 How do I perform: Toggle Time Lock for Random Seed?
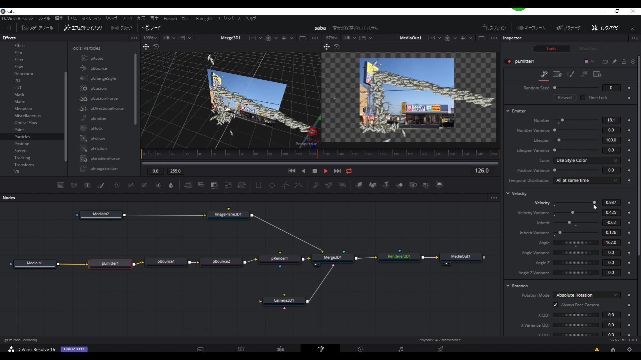[582, 98]
